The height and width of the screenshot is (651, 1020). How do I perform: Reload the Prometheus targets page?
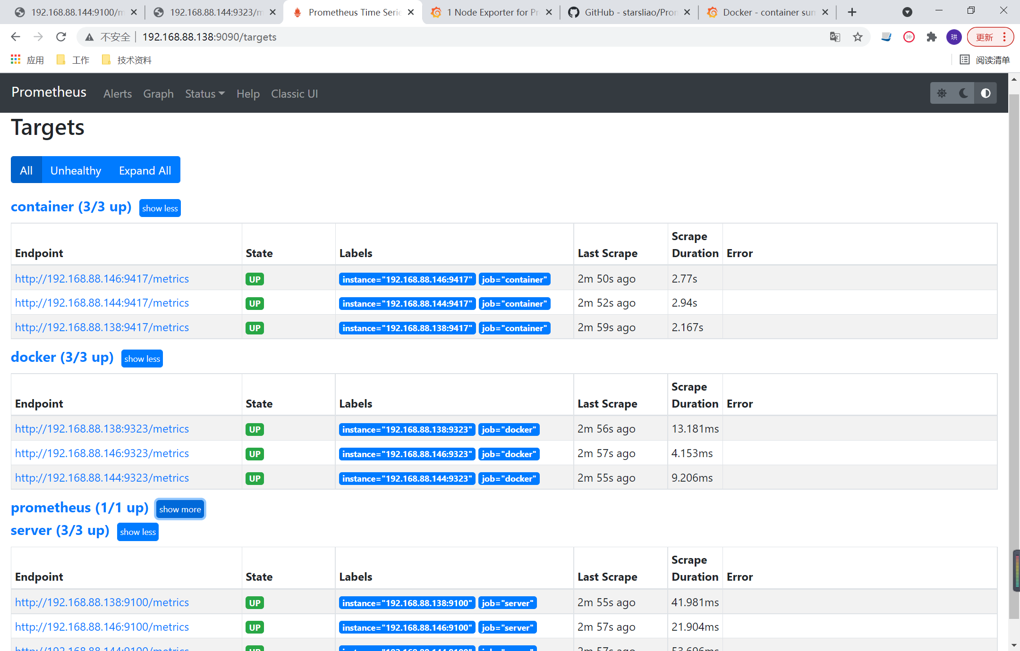61,37
